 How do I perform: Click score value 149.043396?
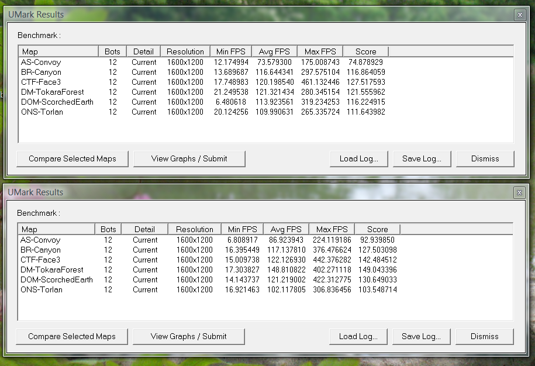click(377, 270)
